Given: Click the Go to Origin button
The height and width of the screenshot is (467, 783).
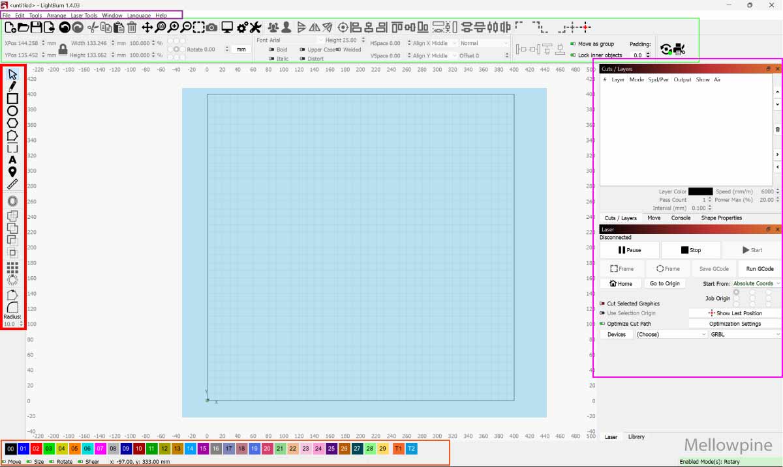Looking at the screenshot, I should tap(664, 283).
